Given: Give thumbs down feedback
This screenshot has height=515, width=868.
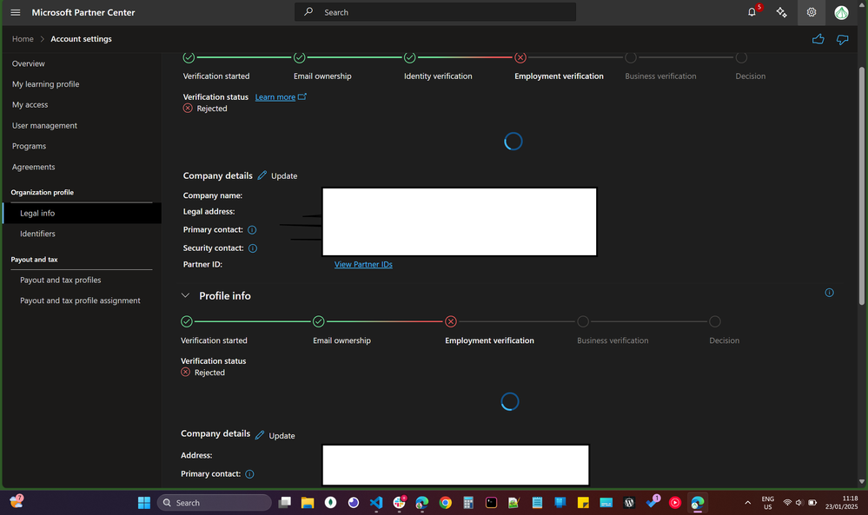Looking at the screenshot, I should 843,39.
